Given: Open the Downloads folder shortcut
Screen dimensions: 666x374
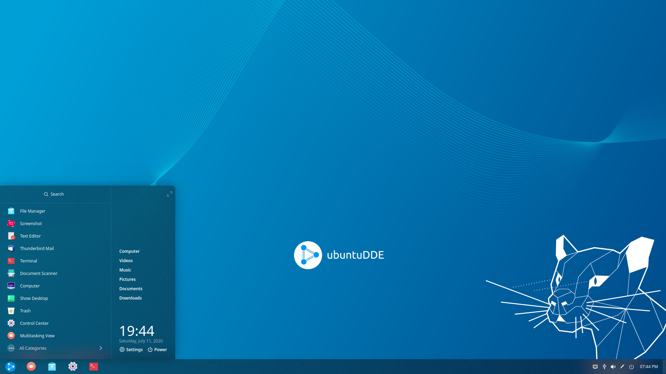Looking at the screenshot, I should coord(130,298).
